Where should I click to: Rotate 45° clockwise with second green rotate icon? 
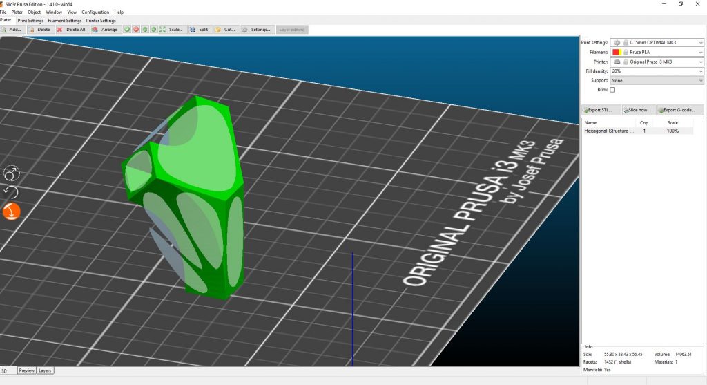point(154,29)
